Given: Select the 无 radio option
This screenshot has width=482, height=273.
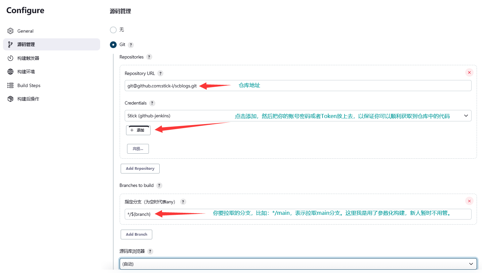Looking at the screenshot, I should 113,30.
